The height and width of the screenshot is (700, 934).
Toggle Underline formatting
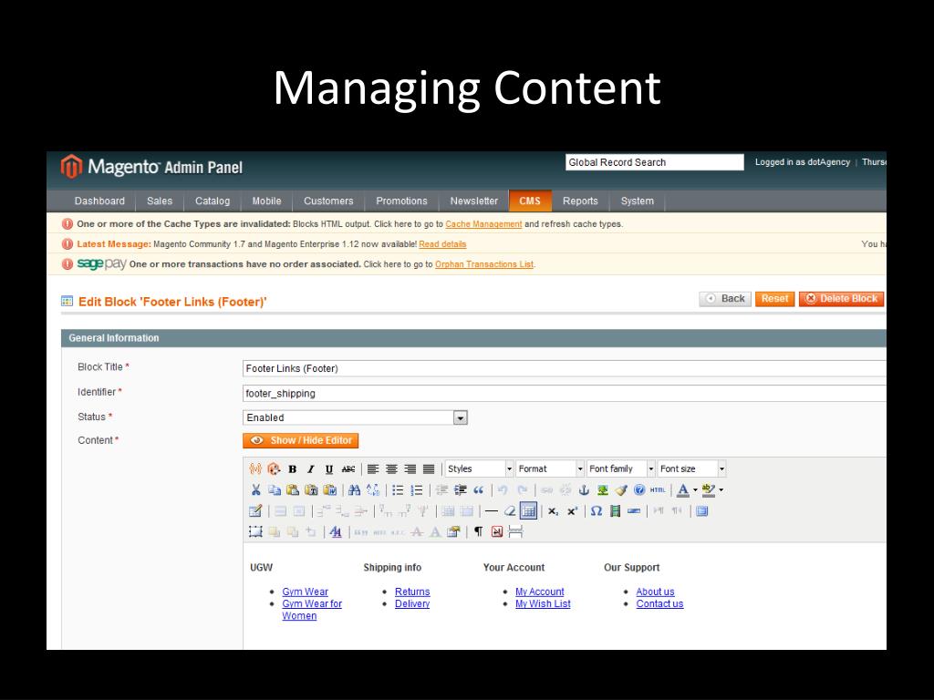click(x=329, y=469)
